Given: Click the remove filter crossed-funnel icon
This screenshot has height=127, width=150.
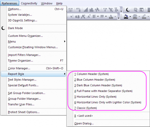Looking at the screenshot, I should point(111,10).
